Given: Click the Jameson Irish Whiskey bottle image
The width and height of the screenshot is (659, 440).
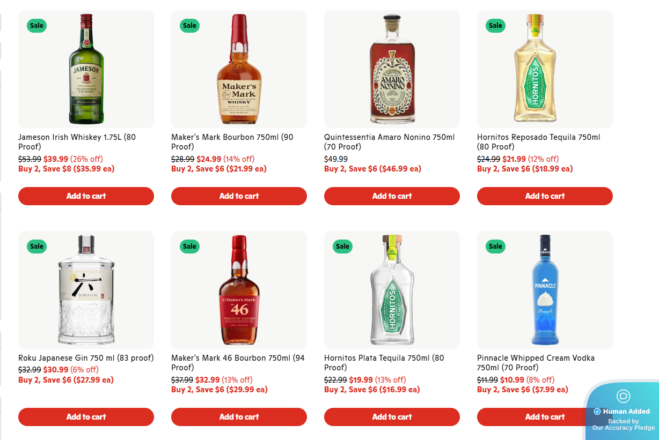Looking at the screenshot, I should [x=86, y=70].
